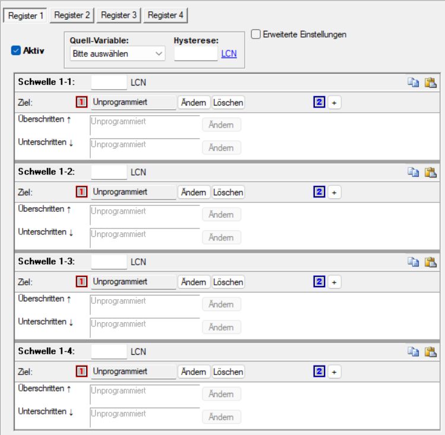This screenshot has width=445, height=435.
Task: Follow the LCN link next to Hysterese
Action: (229, 53)
